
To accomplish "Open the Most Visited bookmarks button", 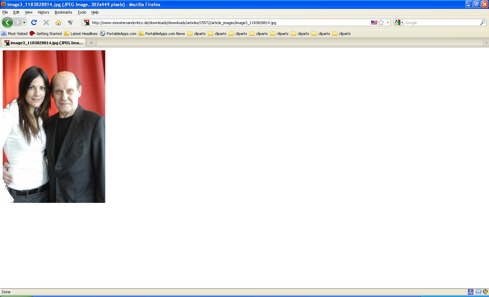I will click(14, 34).
